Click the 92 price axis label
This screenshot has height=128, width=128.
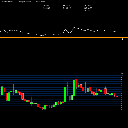coord(122,80)
